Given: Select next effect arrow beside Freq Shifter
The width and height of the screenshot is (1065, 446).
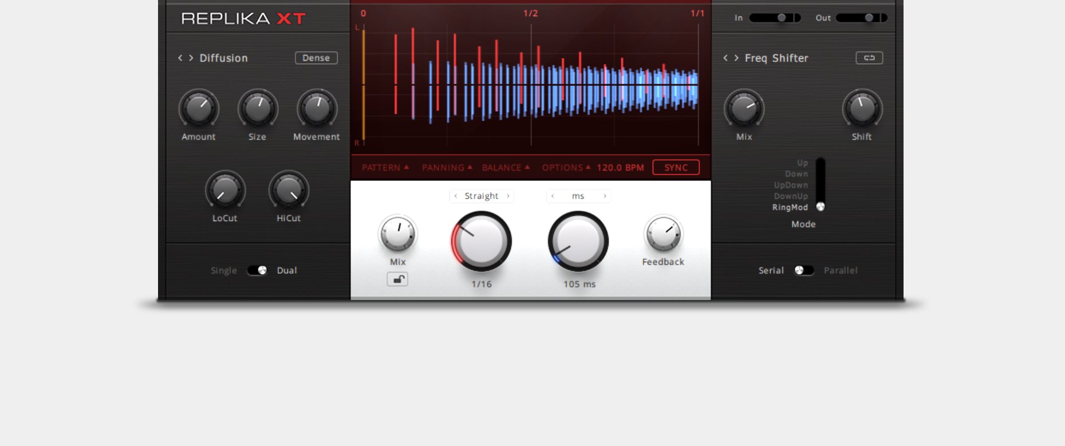Looking at the screenshot, I should coord(736,58).
